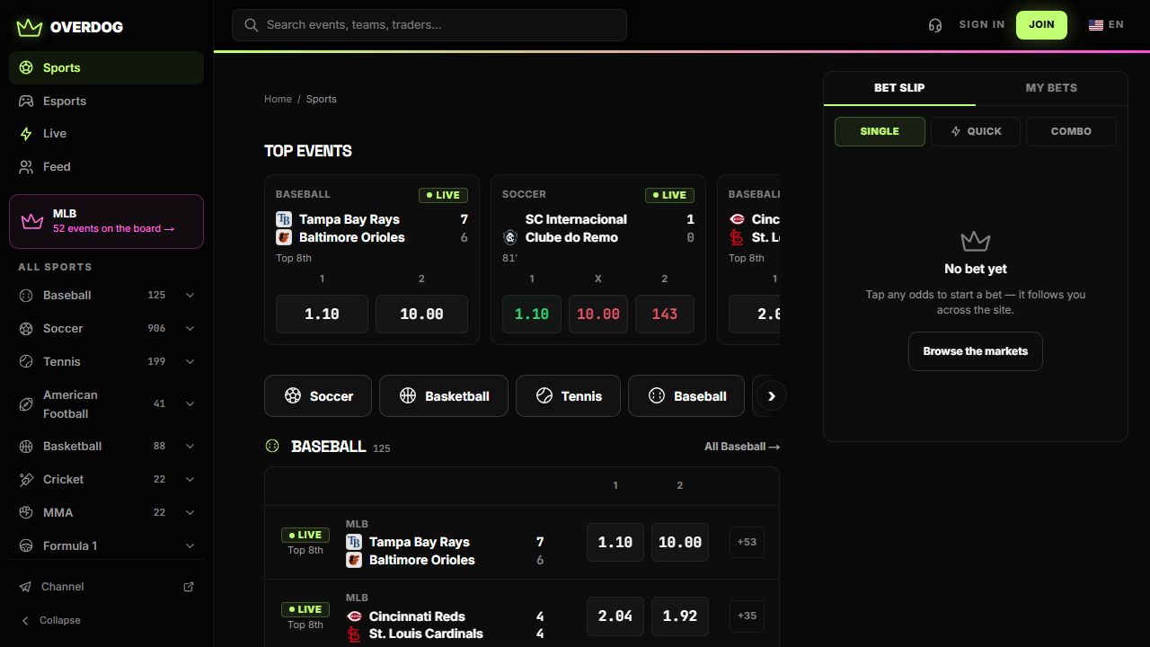The image size is (1150, 647).
Task: Filter by Baseball chip
Action: [x=686, y=395]
